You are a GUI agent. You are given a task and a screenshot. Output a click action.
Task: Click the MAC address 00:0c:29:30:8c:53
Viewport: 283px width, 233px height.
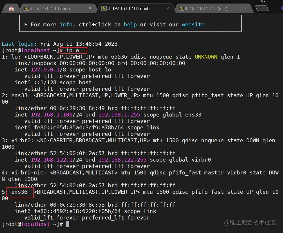[77, 205]
